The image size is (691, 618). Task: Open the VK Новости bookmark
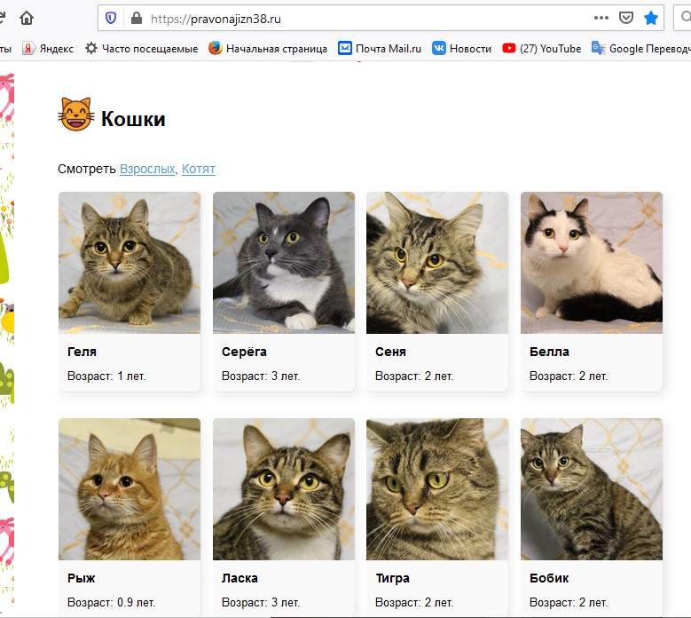coord(461,49)
